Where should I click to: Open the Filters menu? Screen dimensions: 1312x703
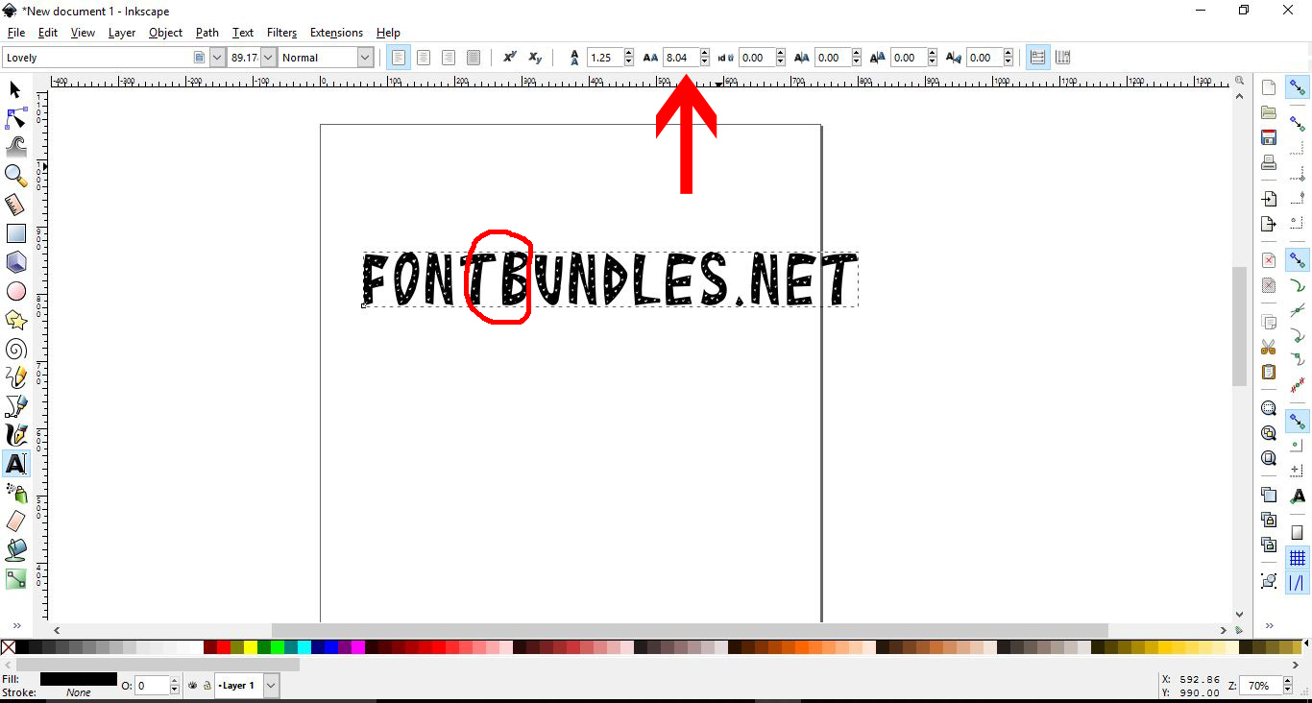click(282, 33)
